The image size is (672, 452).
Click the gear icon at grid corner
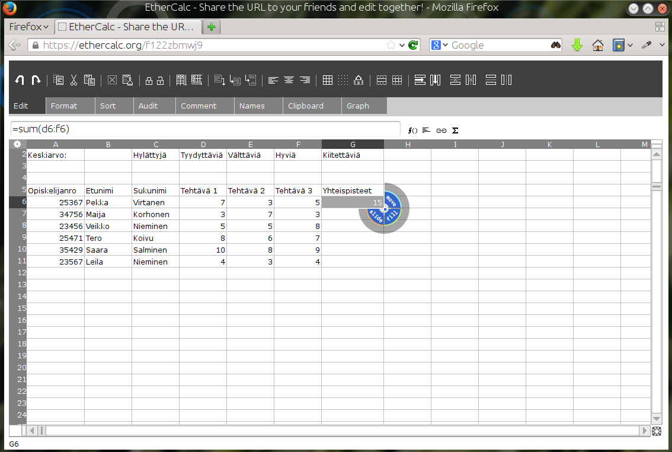17,144
